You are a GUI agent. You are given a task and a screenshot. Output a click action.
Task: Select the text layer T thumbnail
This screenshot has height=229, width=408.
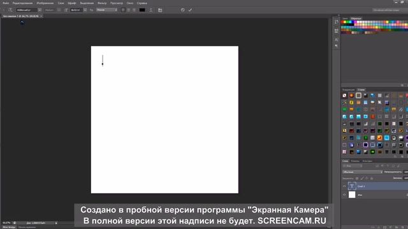[x=352, y=186]
